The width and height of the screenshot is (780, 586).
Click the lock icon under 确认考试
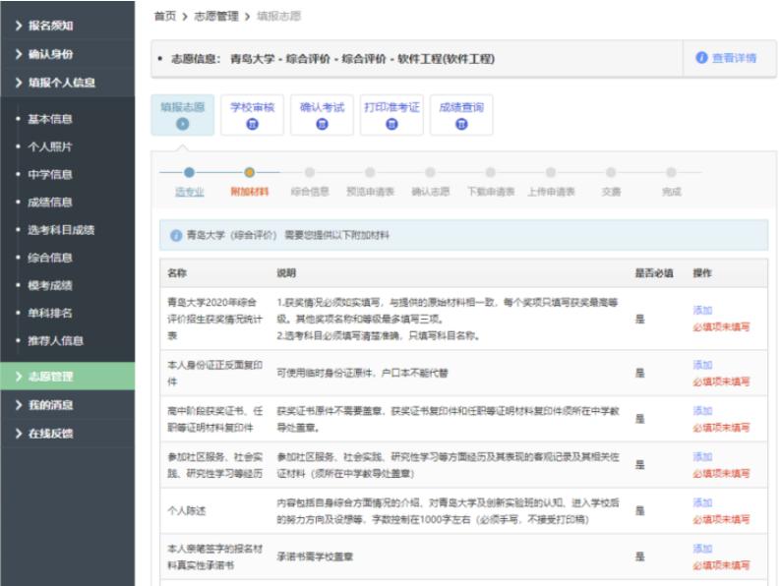pos(322,124)
